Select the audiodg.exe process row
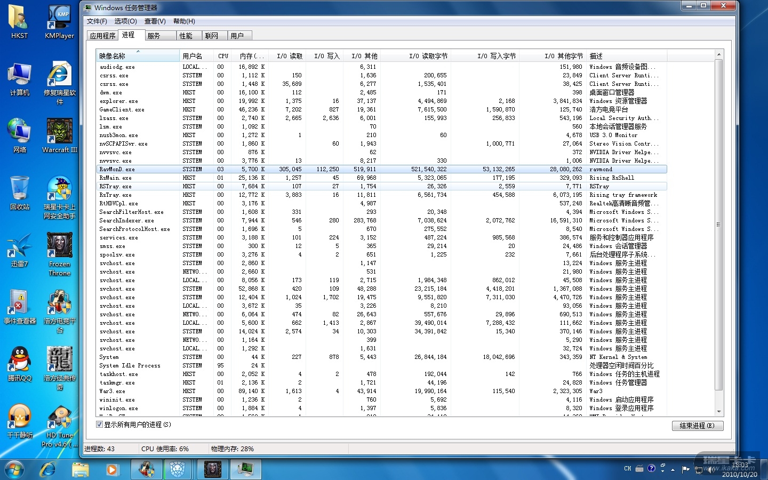The image size is (768, 480). tap(382, 67)
